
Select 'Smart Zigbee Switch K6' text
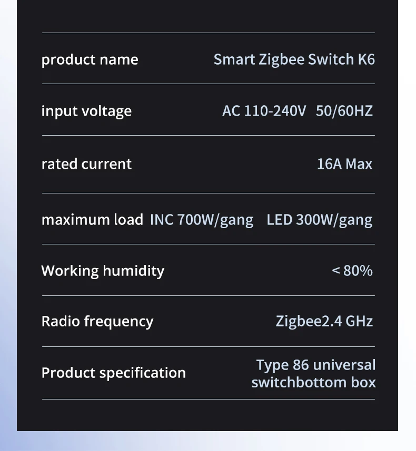[x=294, y=60]
